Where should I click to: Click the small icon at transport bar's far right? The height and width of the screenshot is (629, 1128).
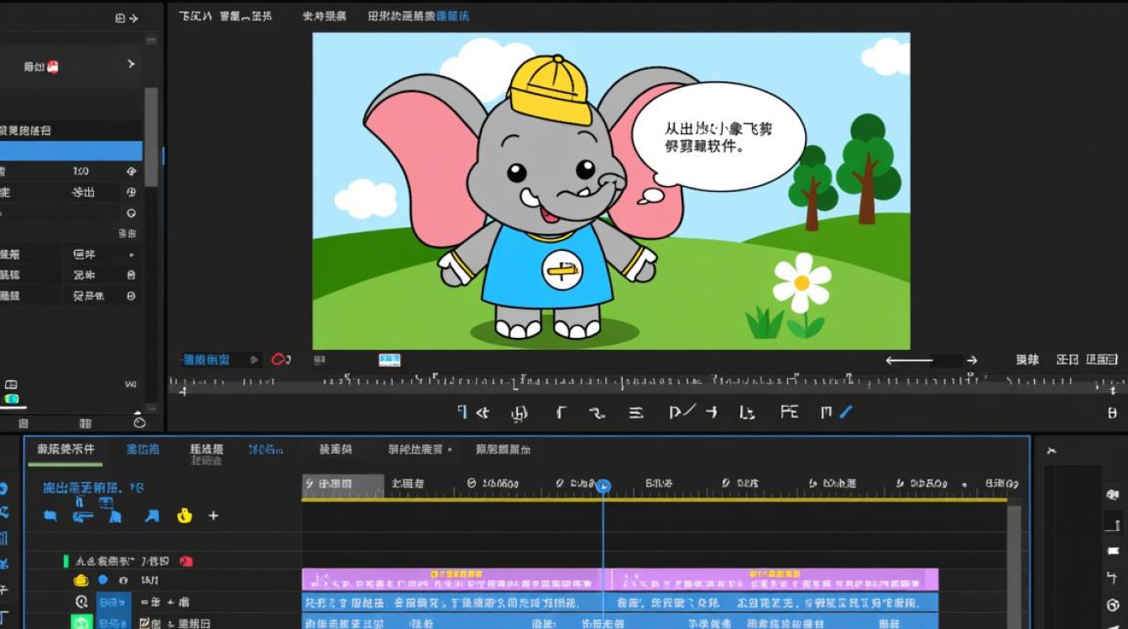(1113, 413)
